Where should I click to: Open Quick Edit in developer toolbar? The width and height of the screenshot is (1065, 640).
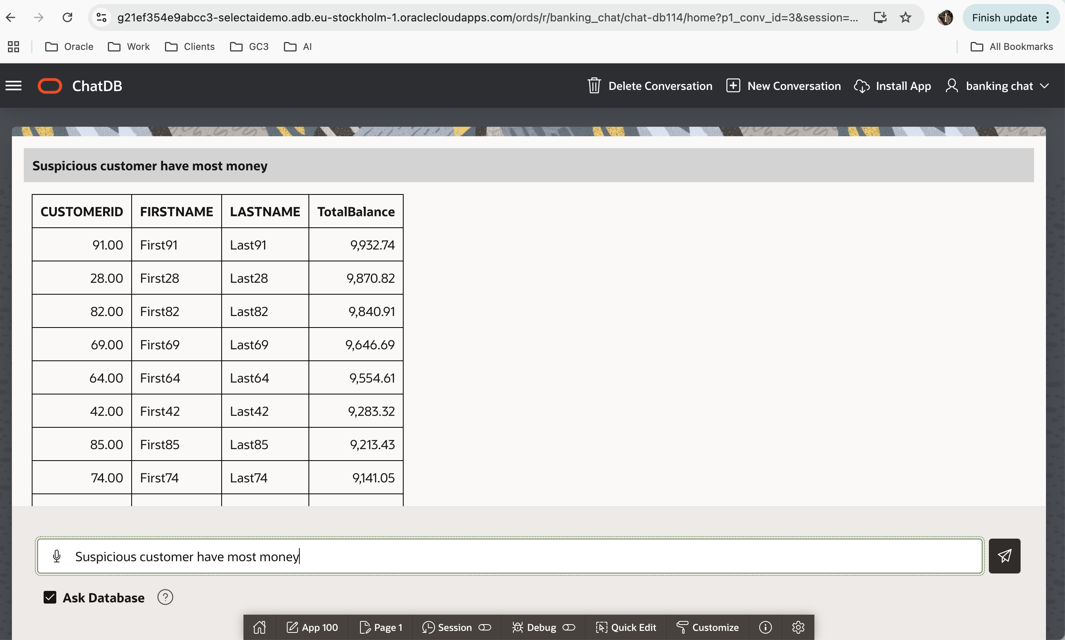pyautogui.click(x=626, y=627)
